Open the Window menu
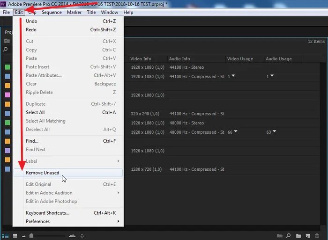This screenshot has height=240, width=328. click(109, 12)
